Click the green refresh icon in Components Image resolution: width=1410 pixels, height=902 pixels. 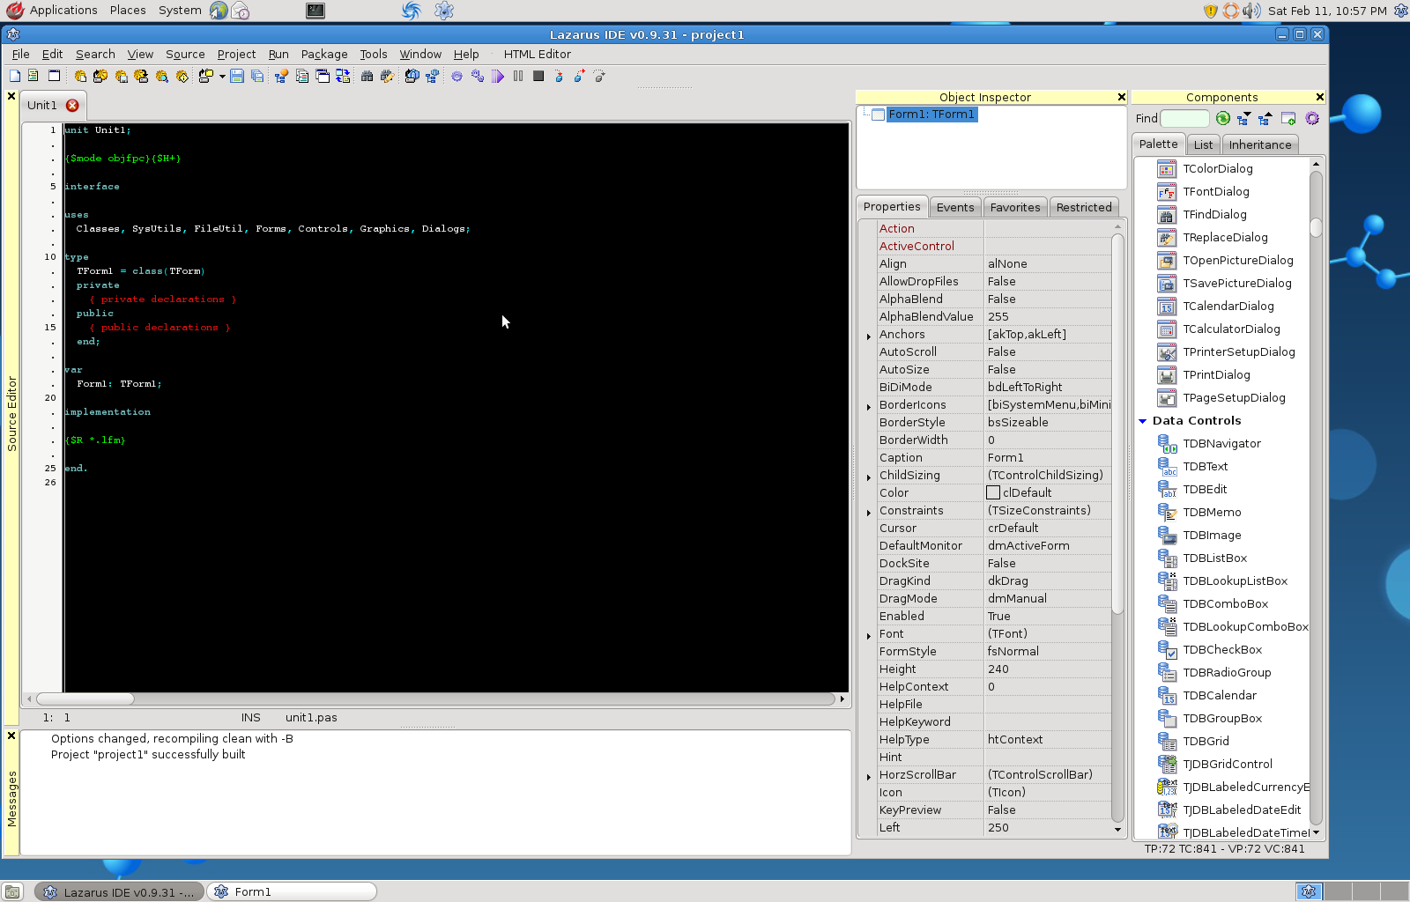[x=1223, y=118]
